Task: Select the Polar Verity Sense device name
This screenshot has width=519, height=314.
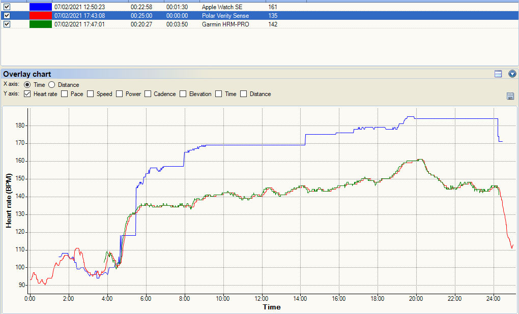Action: (225, 16)
